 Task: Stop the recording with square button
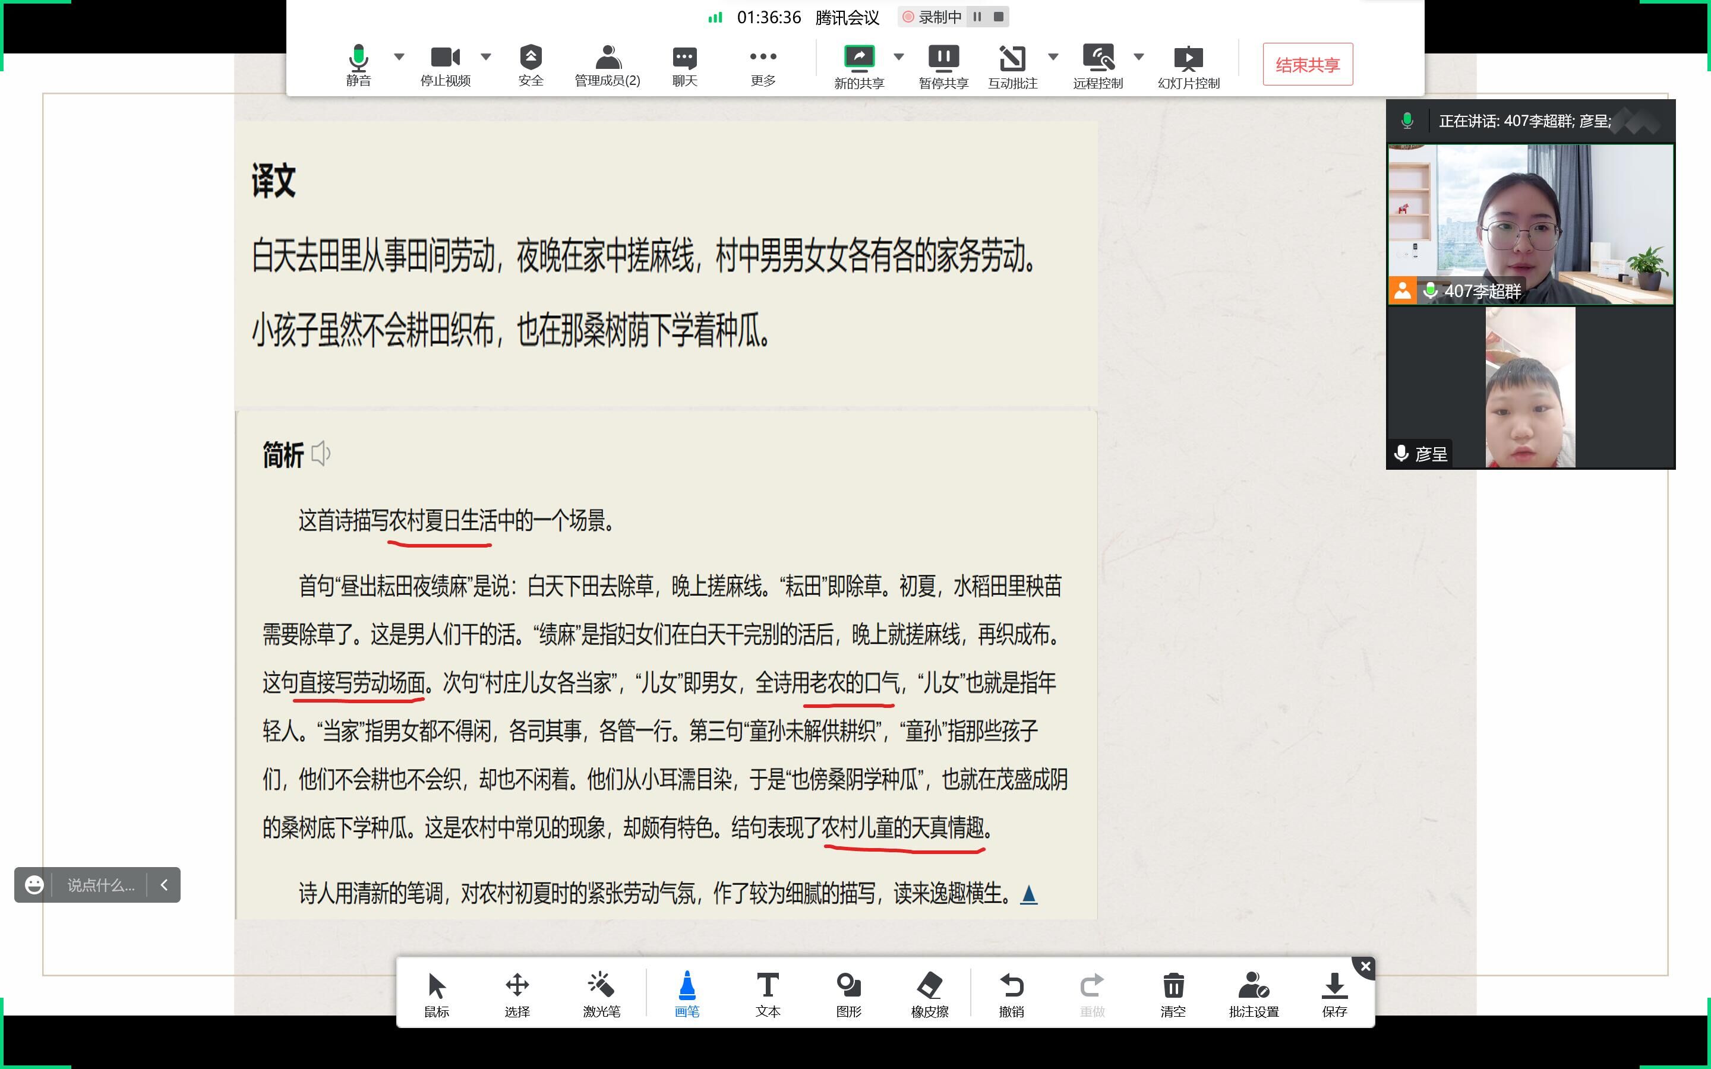[x=998, y=16]
